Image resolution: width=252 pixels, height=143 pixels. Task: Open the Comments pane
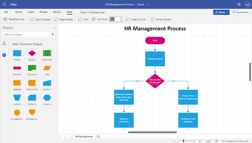tap(241, 12)
